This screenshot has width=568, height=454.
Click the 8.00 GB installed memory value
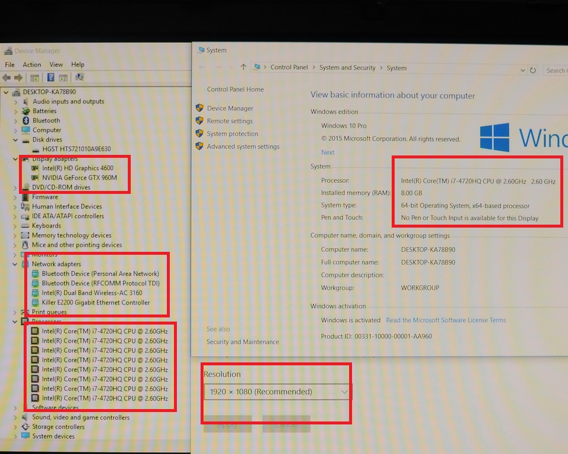pyautogui.click(x=412, y=193)
